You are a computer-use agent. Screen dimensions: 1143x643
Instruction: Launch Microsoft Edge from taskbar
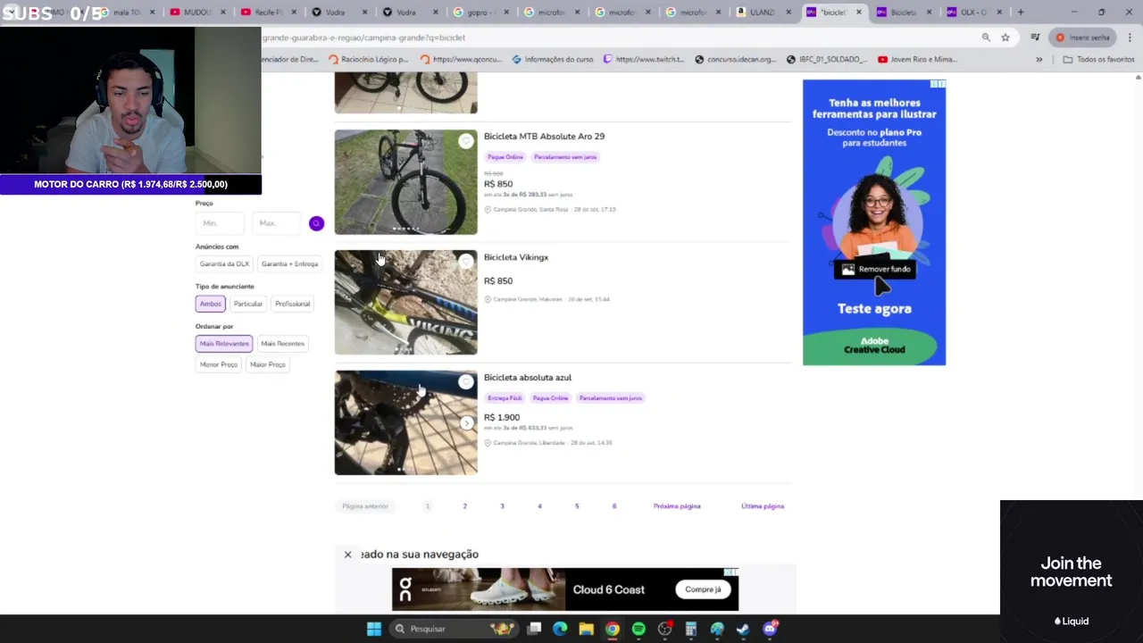pyautogui.click(x=560, y=629)
